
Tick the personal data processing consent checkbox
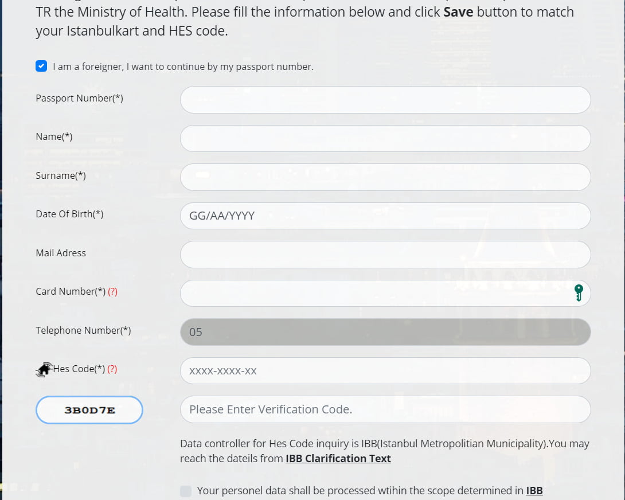(x=186, y=491)
